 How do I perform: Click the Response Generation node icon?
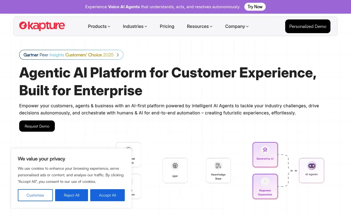pyautogui.click(x=265, y=181)
